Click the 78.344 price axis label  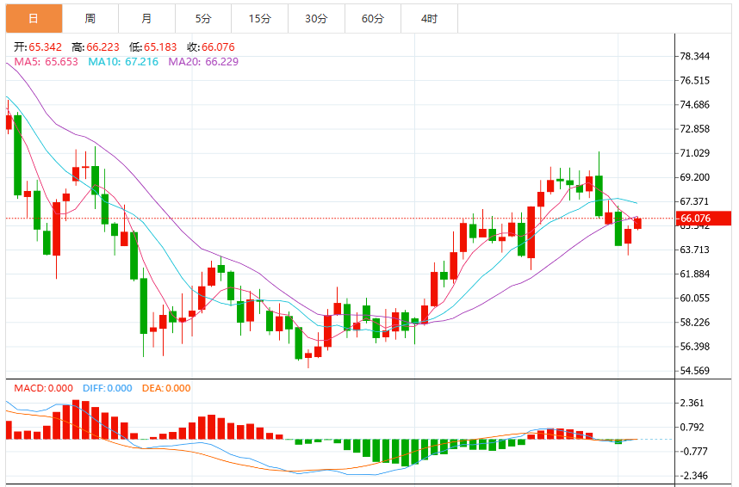pos(695,56)
